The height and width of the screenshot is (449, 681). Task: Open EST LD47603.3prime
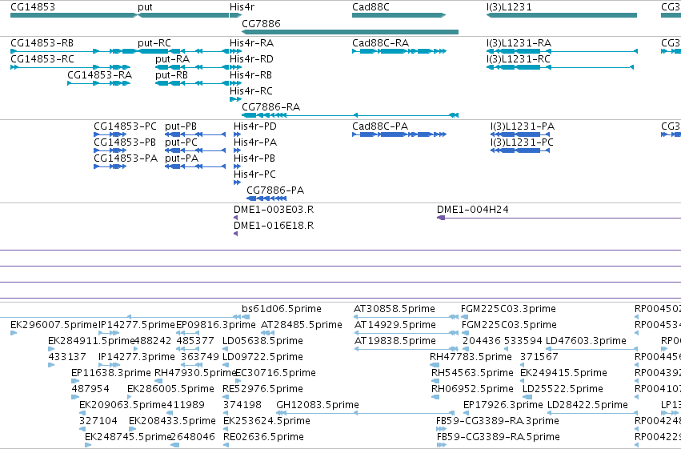tap(586, 341)
